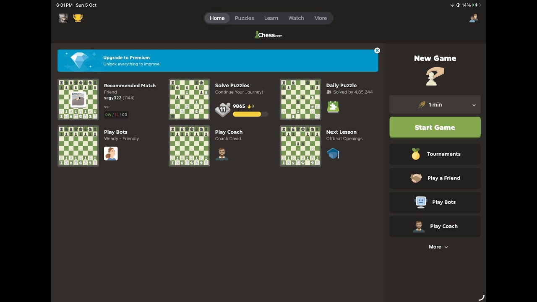Open the Watch tab
Viewport: 537px width, 302px height.
coord(296,18)
